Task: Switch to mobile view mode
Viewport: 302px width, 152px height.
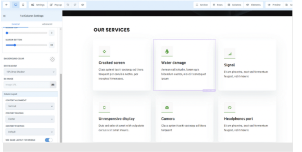Action: tap(23, 5)
